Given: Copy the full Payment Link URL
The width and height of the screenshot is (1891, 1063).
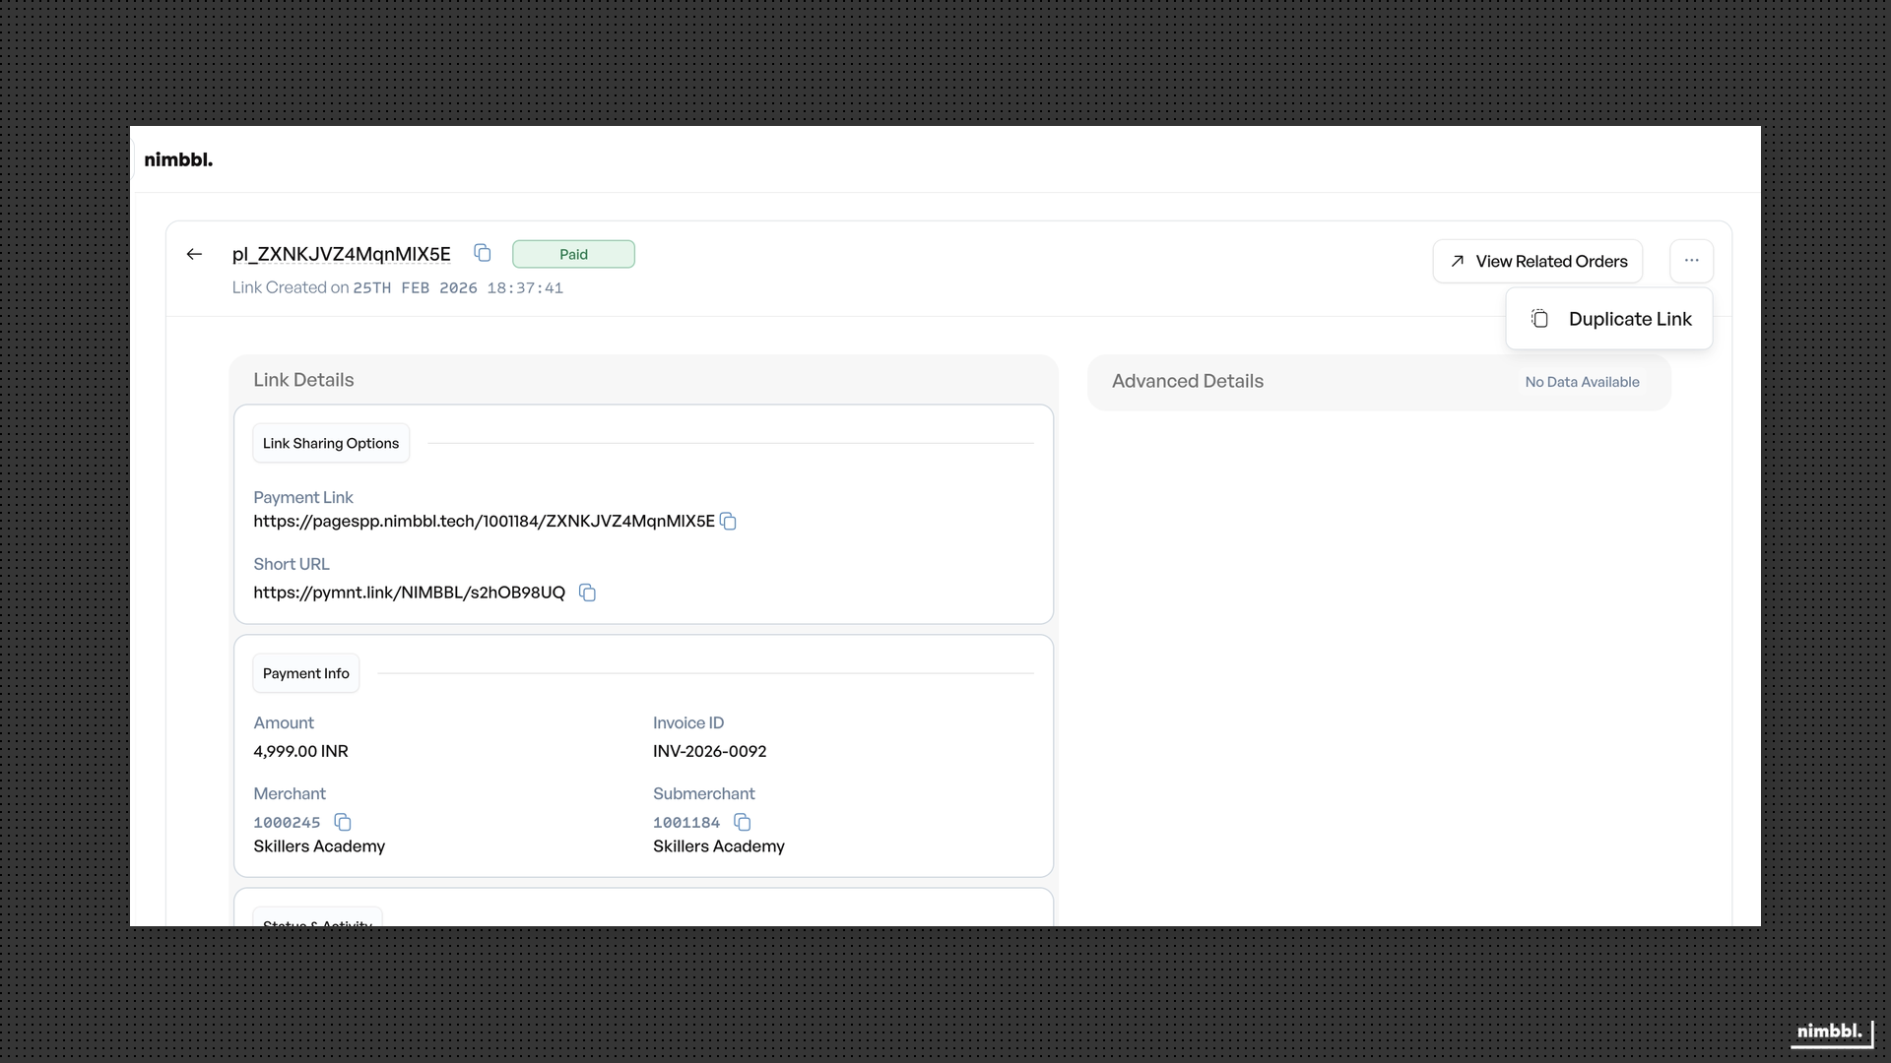Looking at the screenshot, I should click(728, 521).
